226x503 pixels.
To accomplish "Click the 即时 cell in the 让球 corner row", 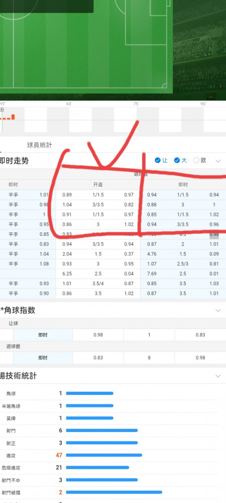I will tap(43, 335).
